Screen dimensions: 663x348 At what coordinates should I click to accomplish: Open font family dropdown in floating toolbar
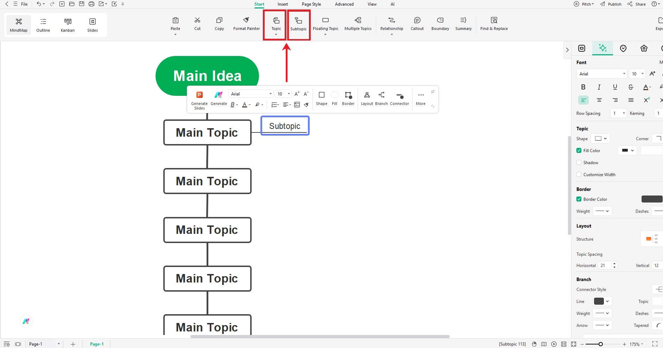tap(251, 94)
